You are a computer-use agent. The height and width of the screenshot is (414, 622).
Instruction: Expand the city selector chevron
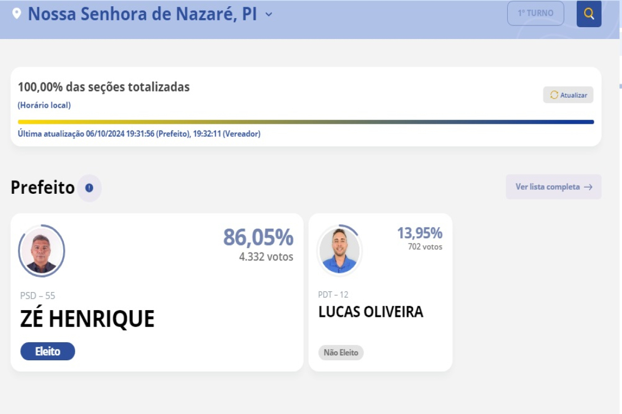tap(269, 15)
